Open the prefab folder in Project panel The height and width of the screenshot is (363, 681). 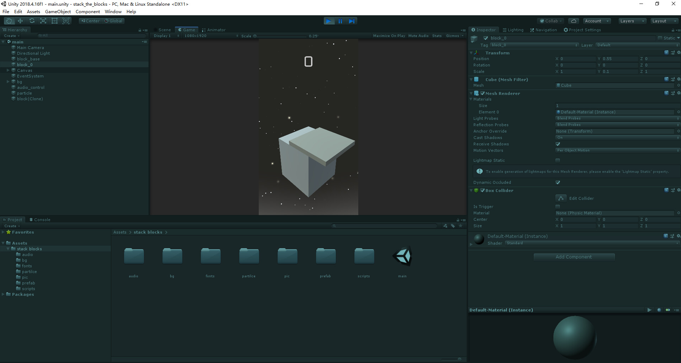tap(325, 256)
